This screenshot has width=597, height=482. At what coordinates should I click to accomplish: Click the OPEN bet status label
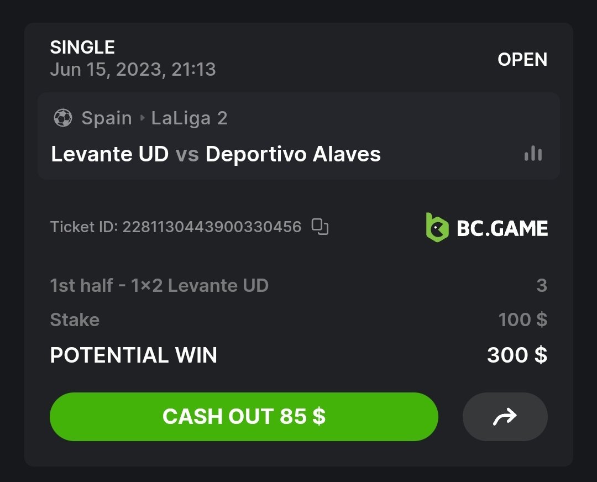point(522,59)
